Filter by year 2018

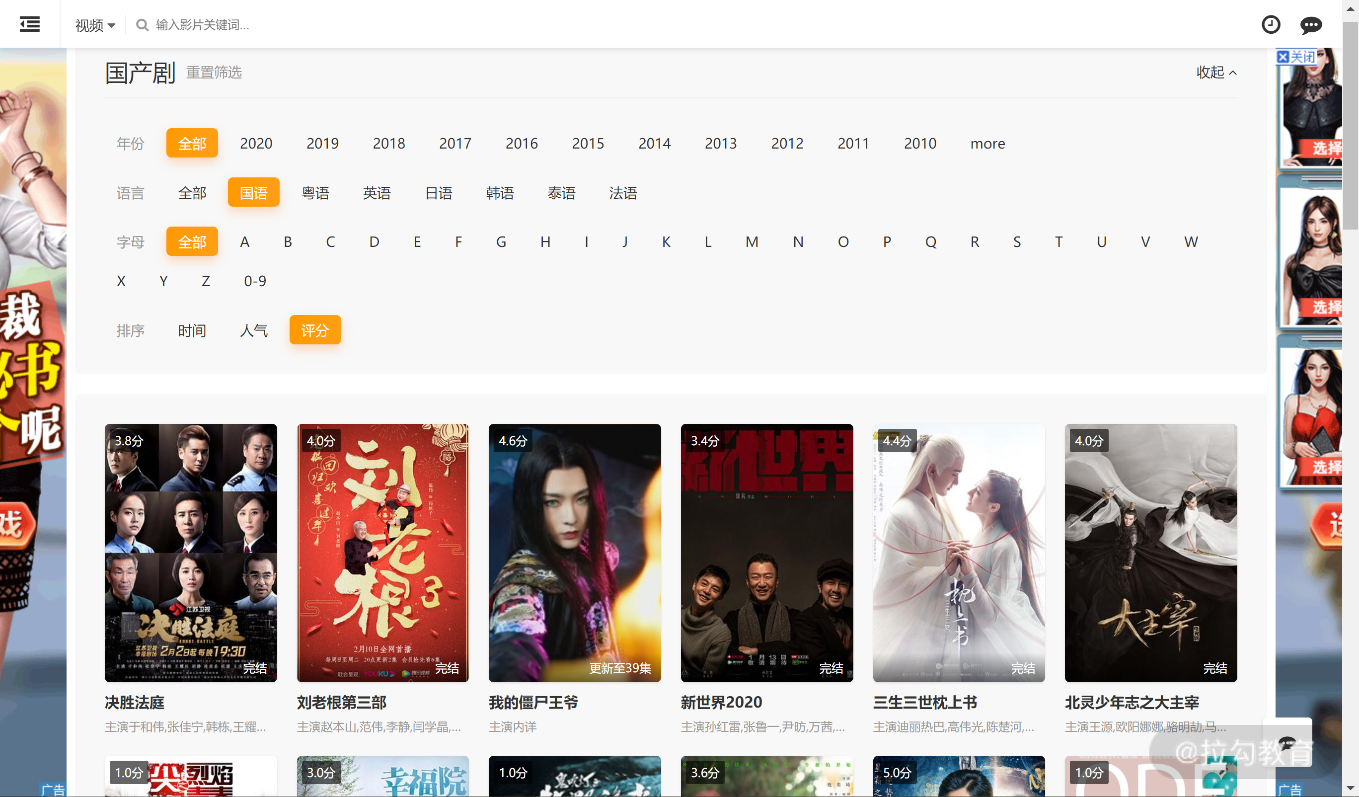point(389,143)
